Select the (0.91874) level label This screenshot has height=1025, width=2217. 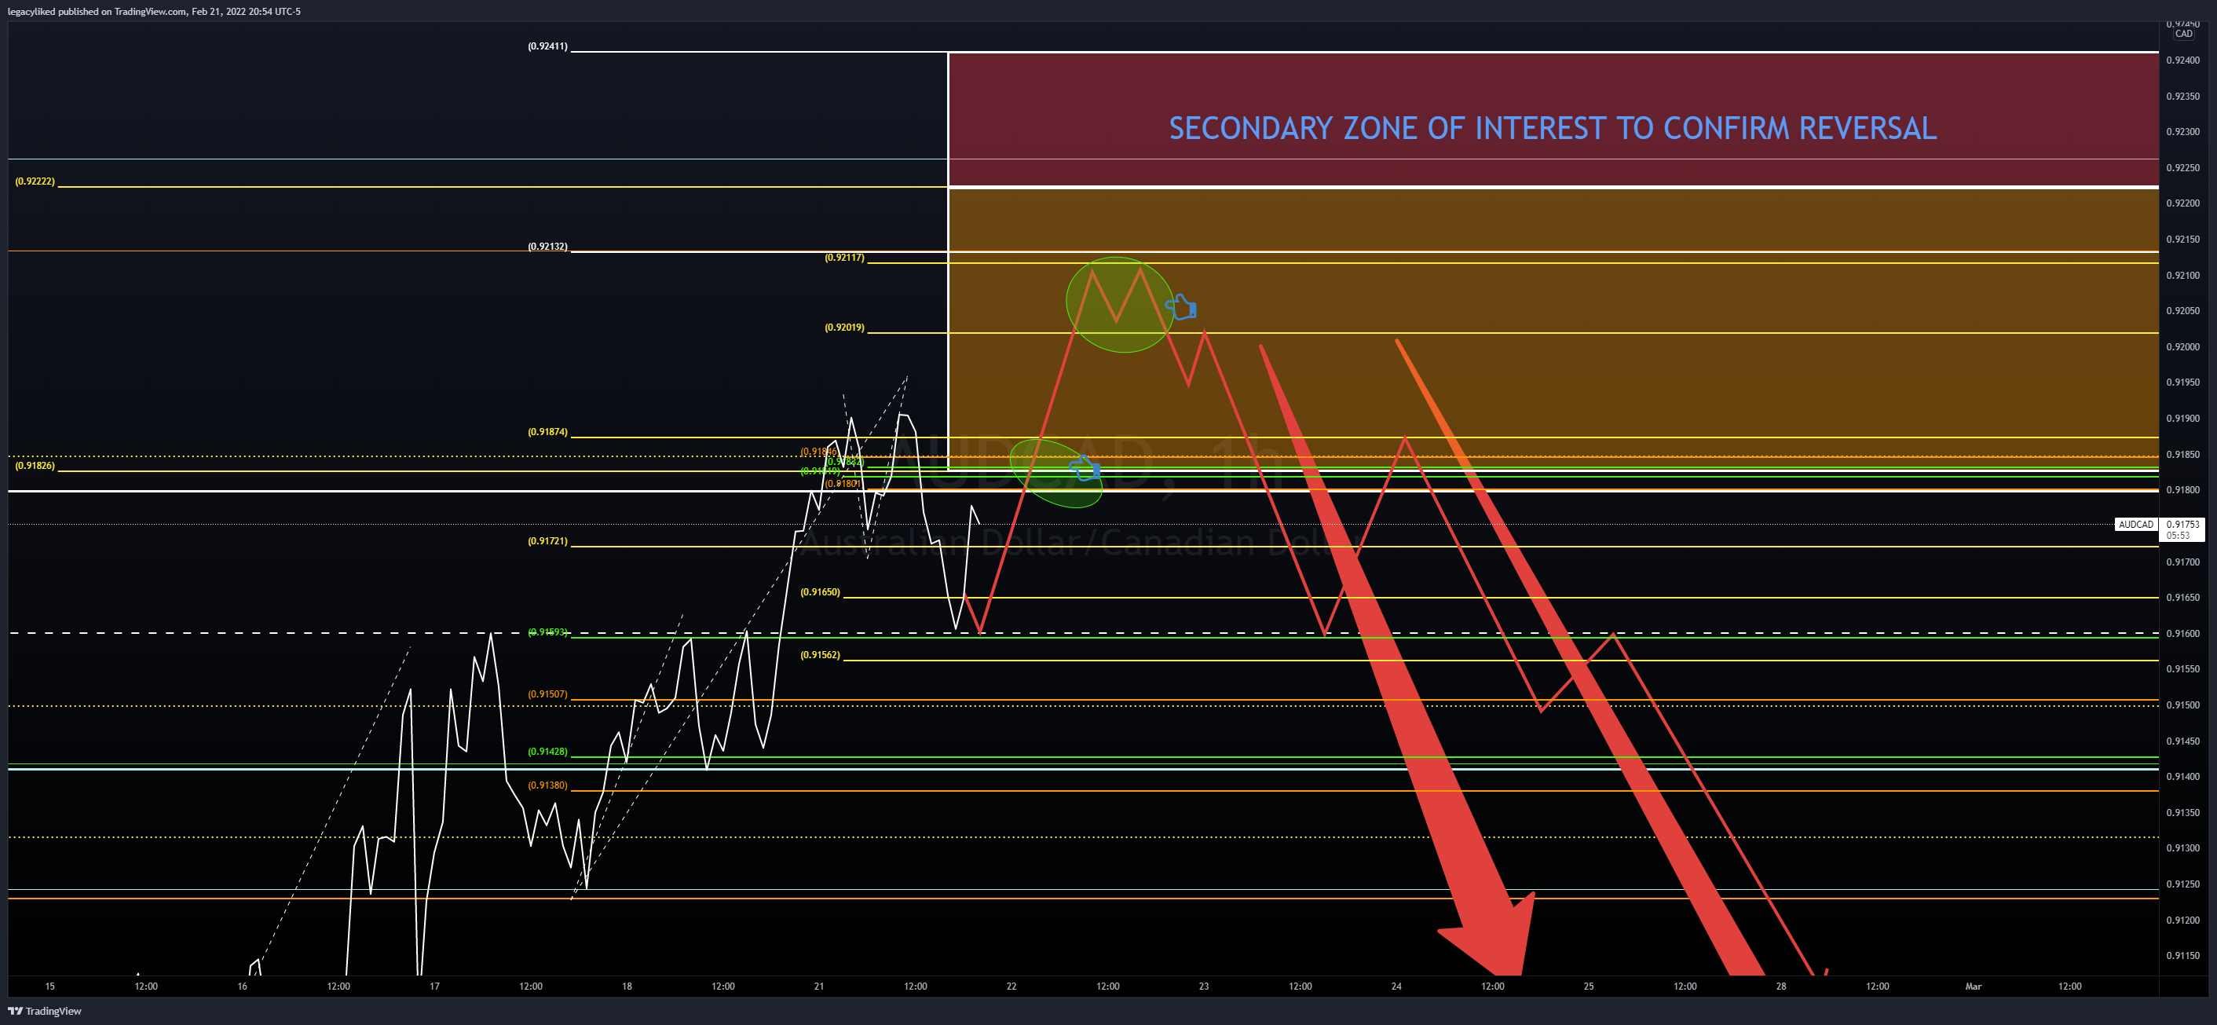click(547, 432)
